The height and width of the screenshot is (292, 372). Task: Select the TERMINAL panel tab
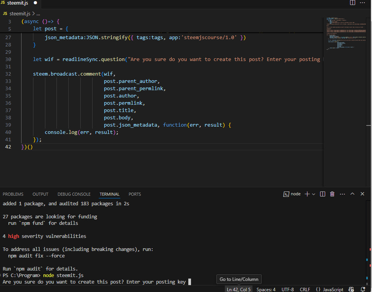pos(110,194)
